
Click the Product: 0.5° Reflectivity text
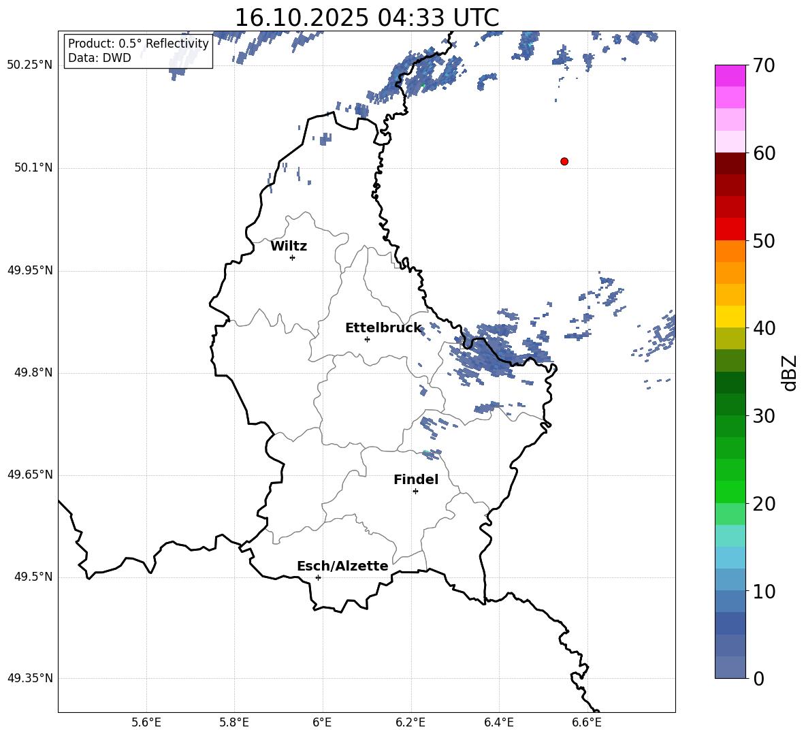[138, 43]
